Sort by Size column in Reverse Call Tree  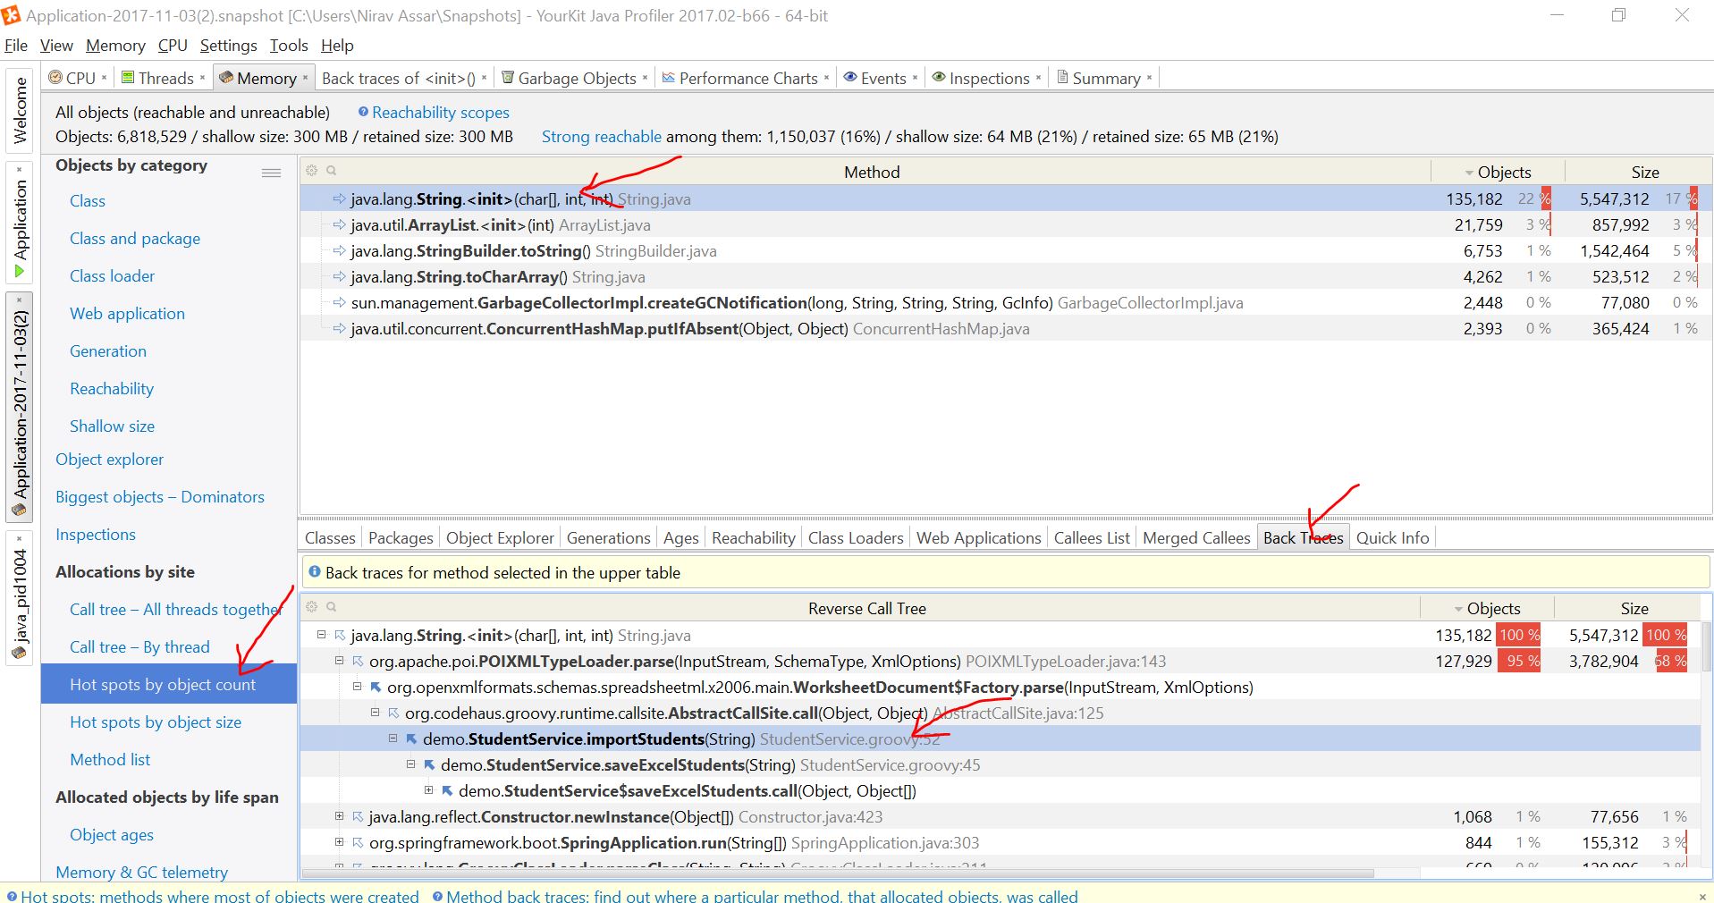[1634, 608]
